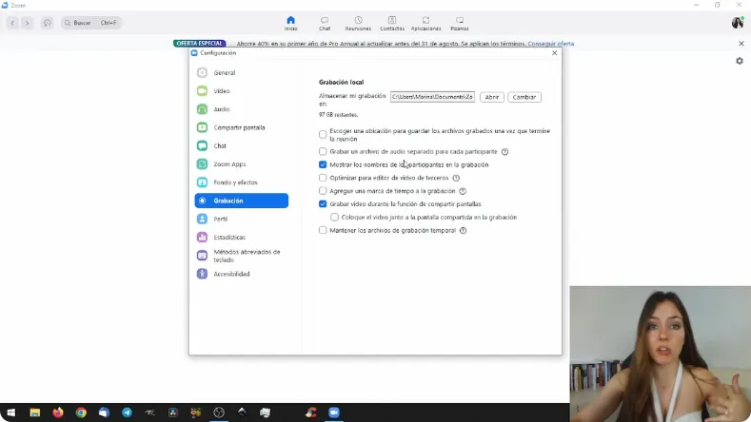This screenshot has width=751, height=422.
Task: Click the green Video camera icon
Action: tap(202, 91)
